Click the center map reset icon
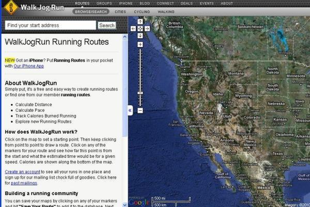Screen dimensions: 310x207 coord(140,29)
